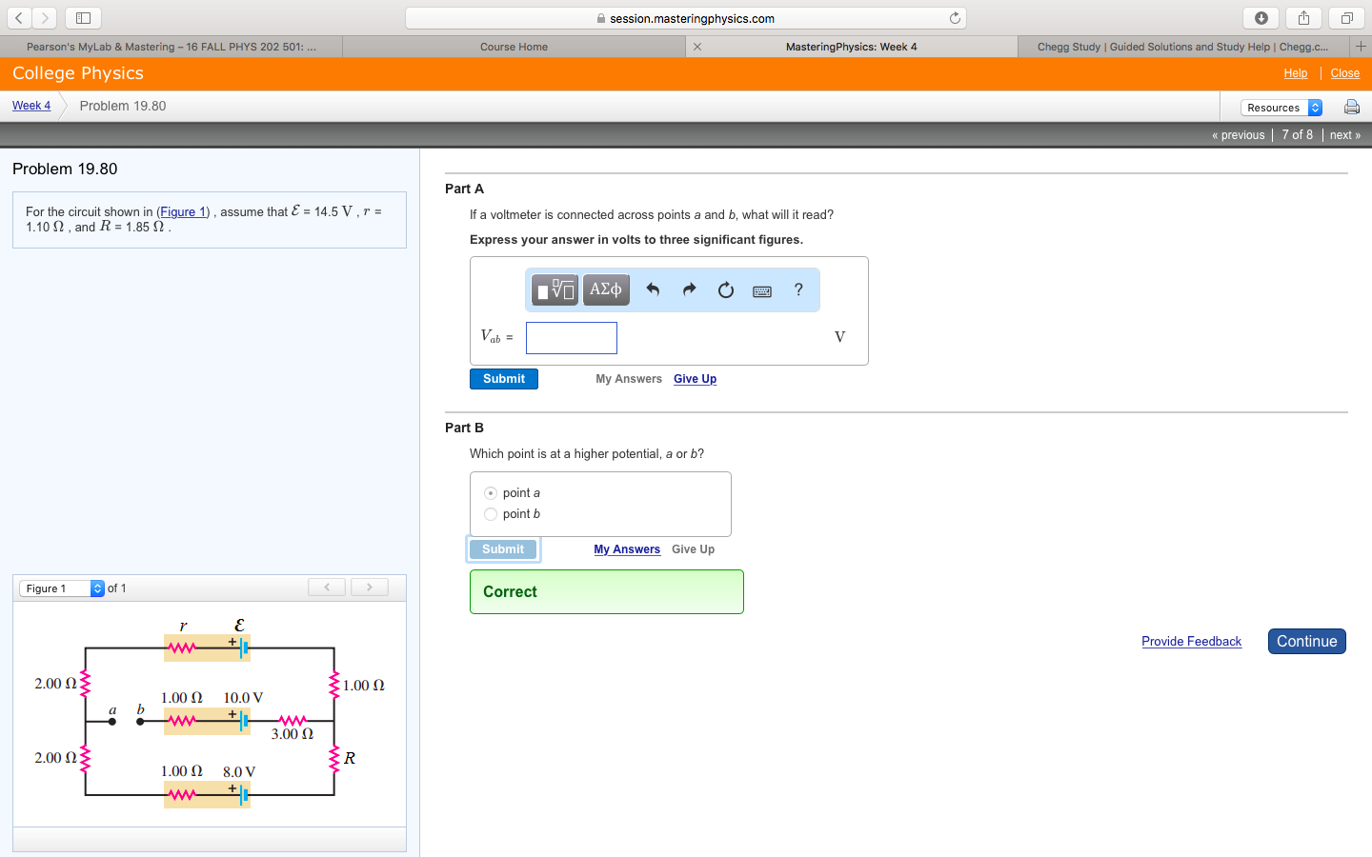1372x857 pixels.
Task: Open answer input help question mark
Action: 798,289
